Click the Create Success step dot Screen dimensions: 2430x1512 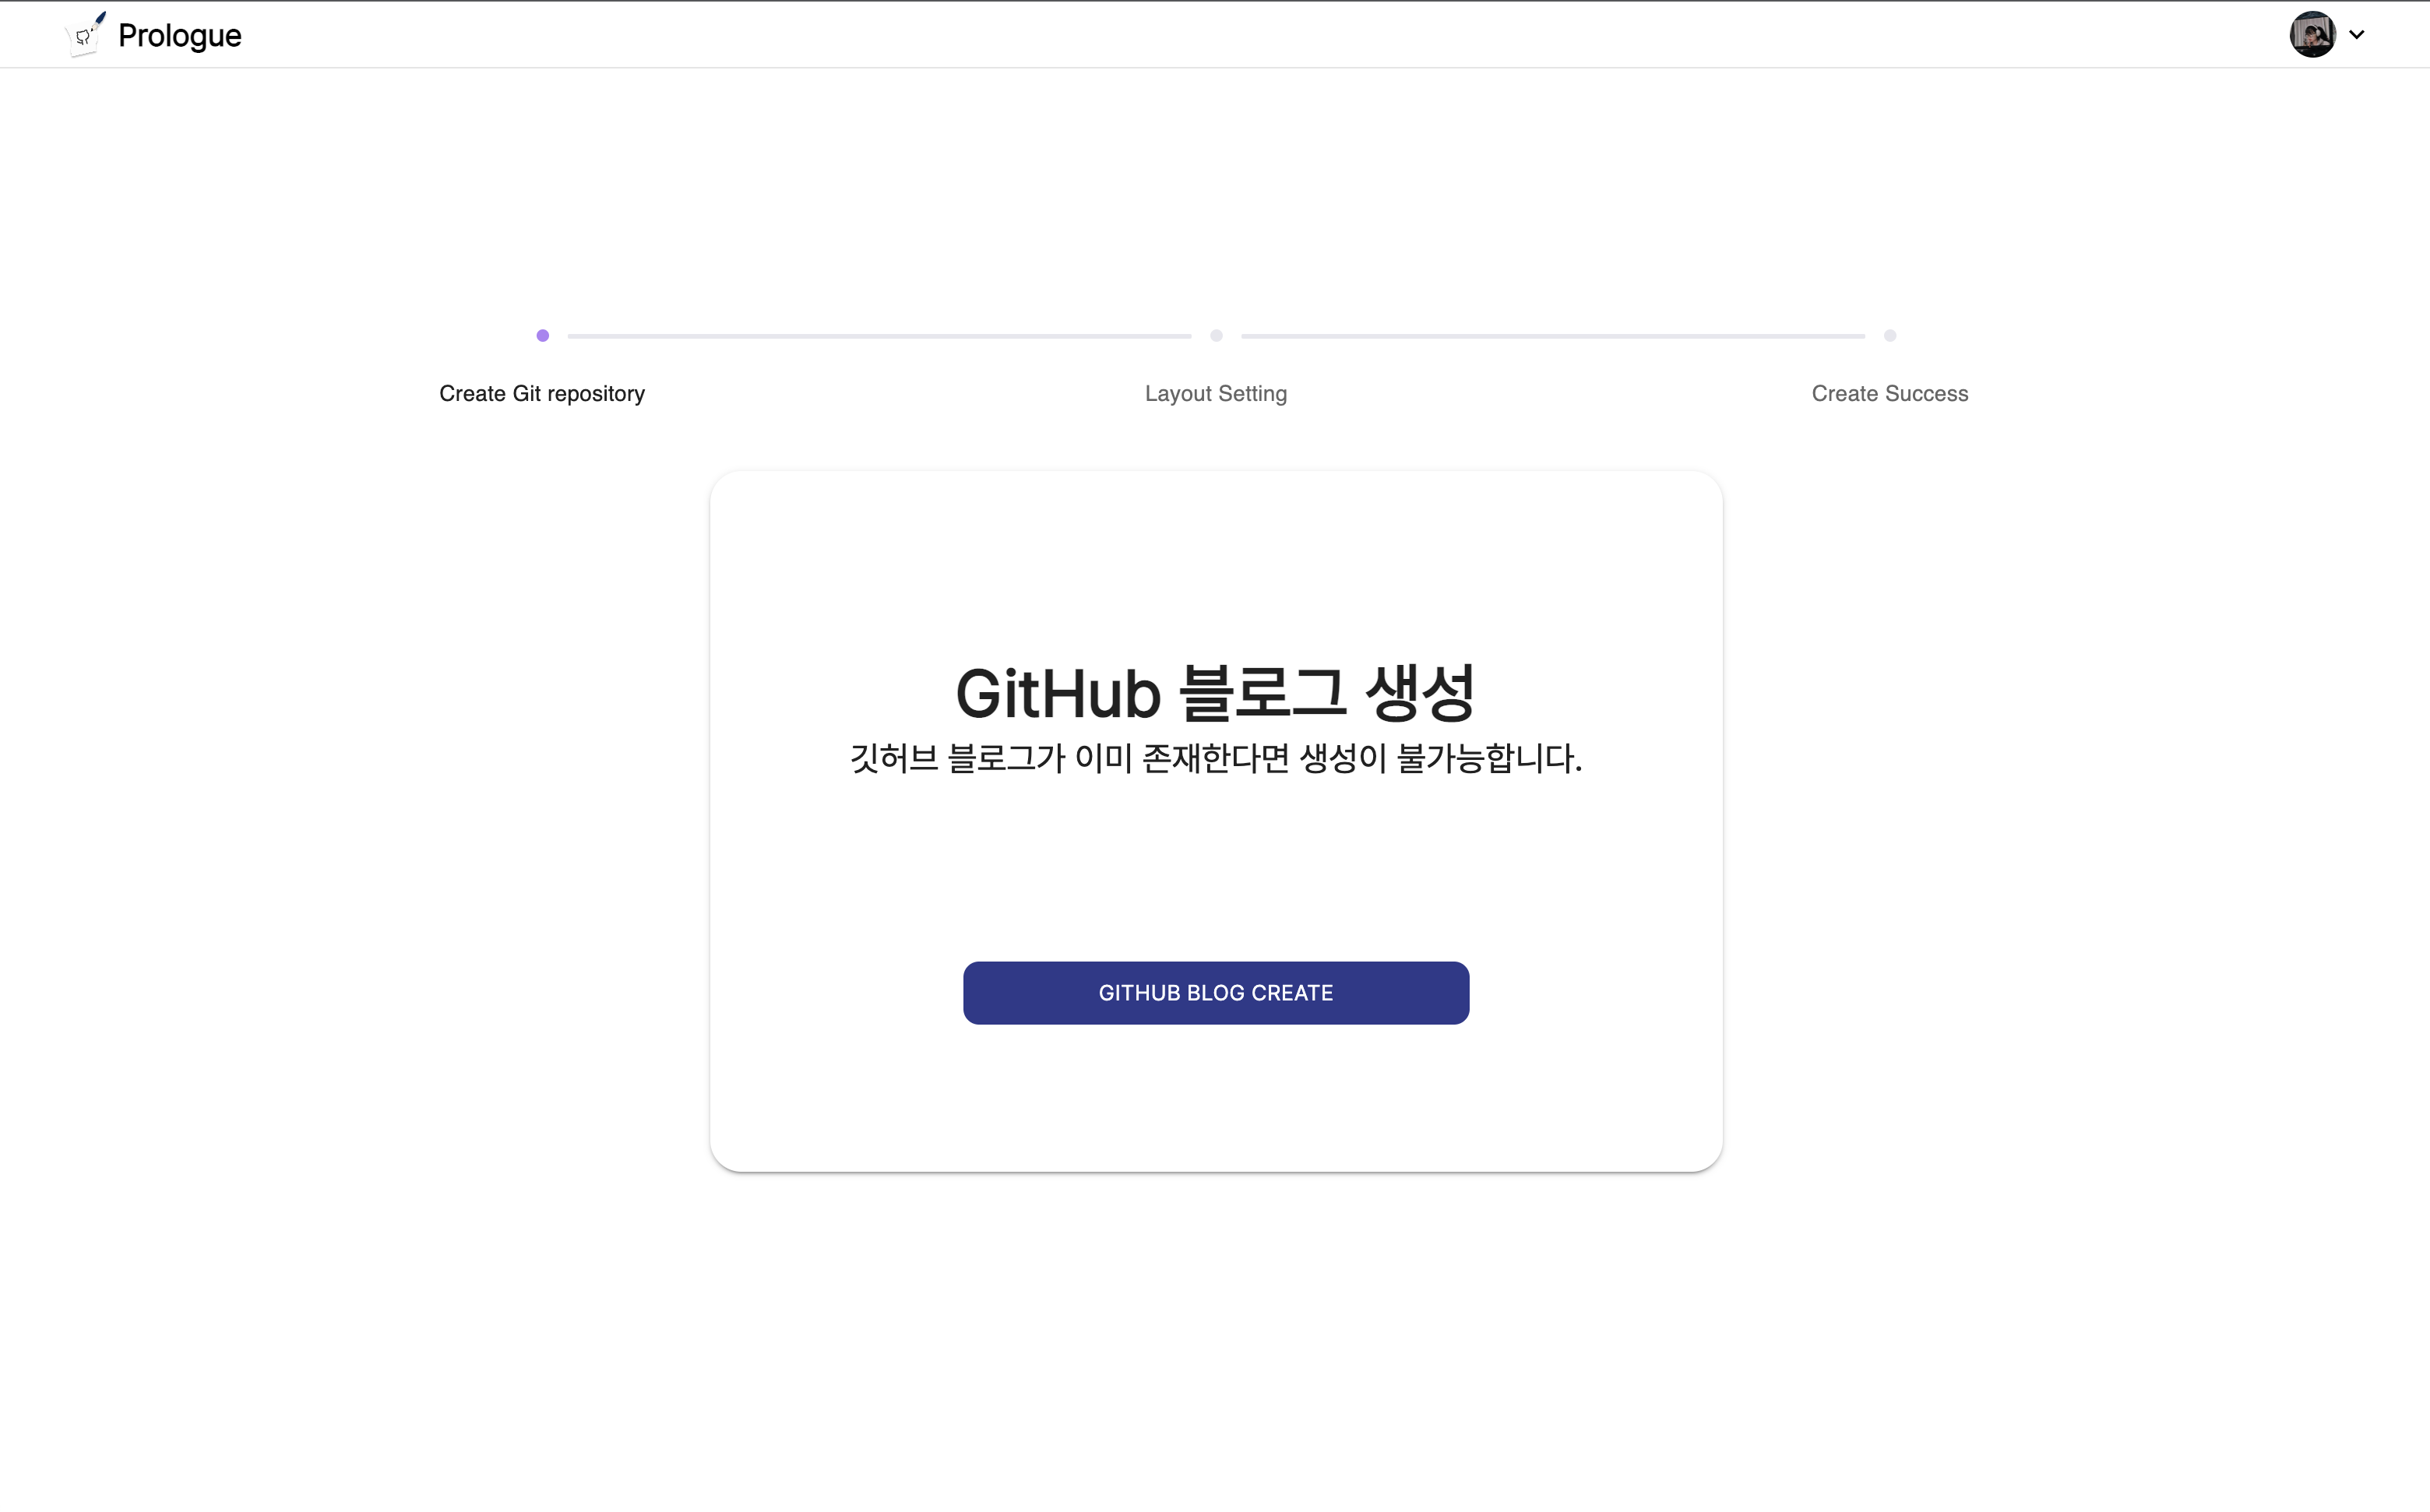(1889, 336)
